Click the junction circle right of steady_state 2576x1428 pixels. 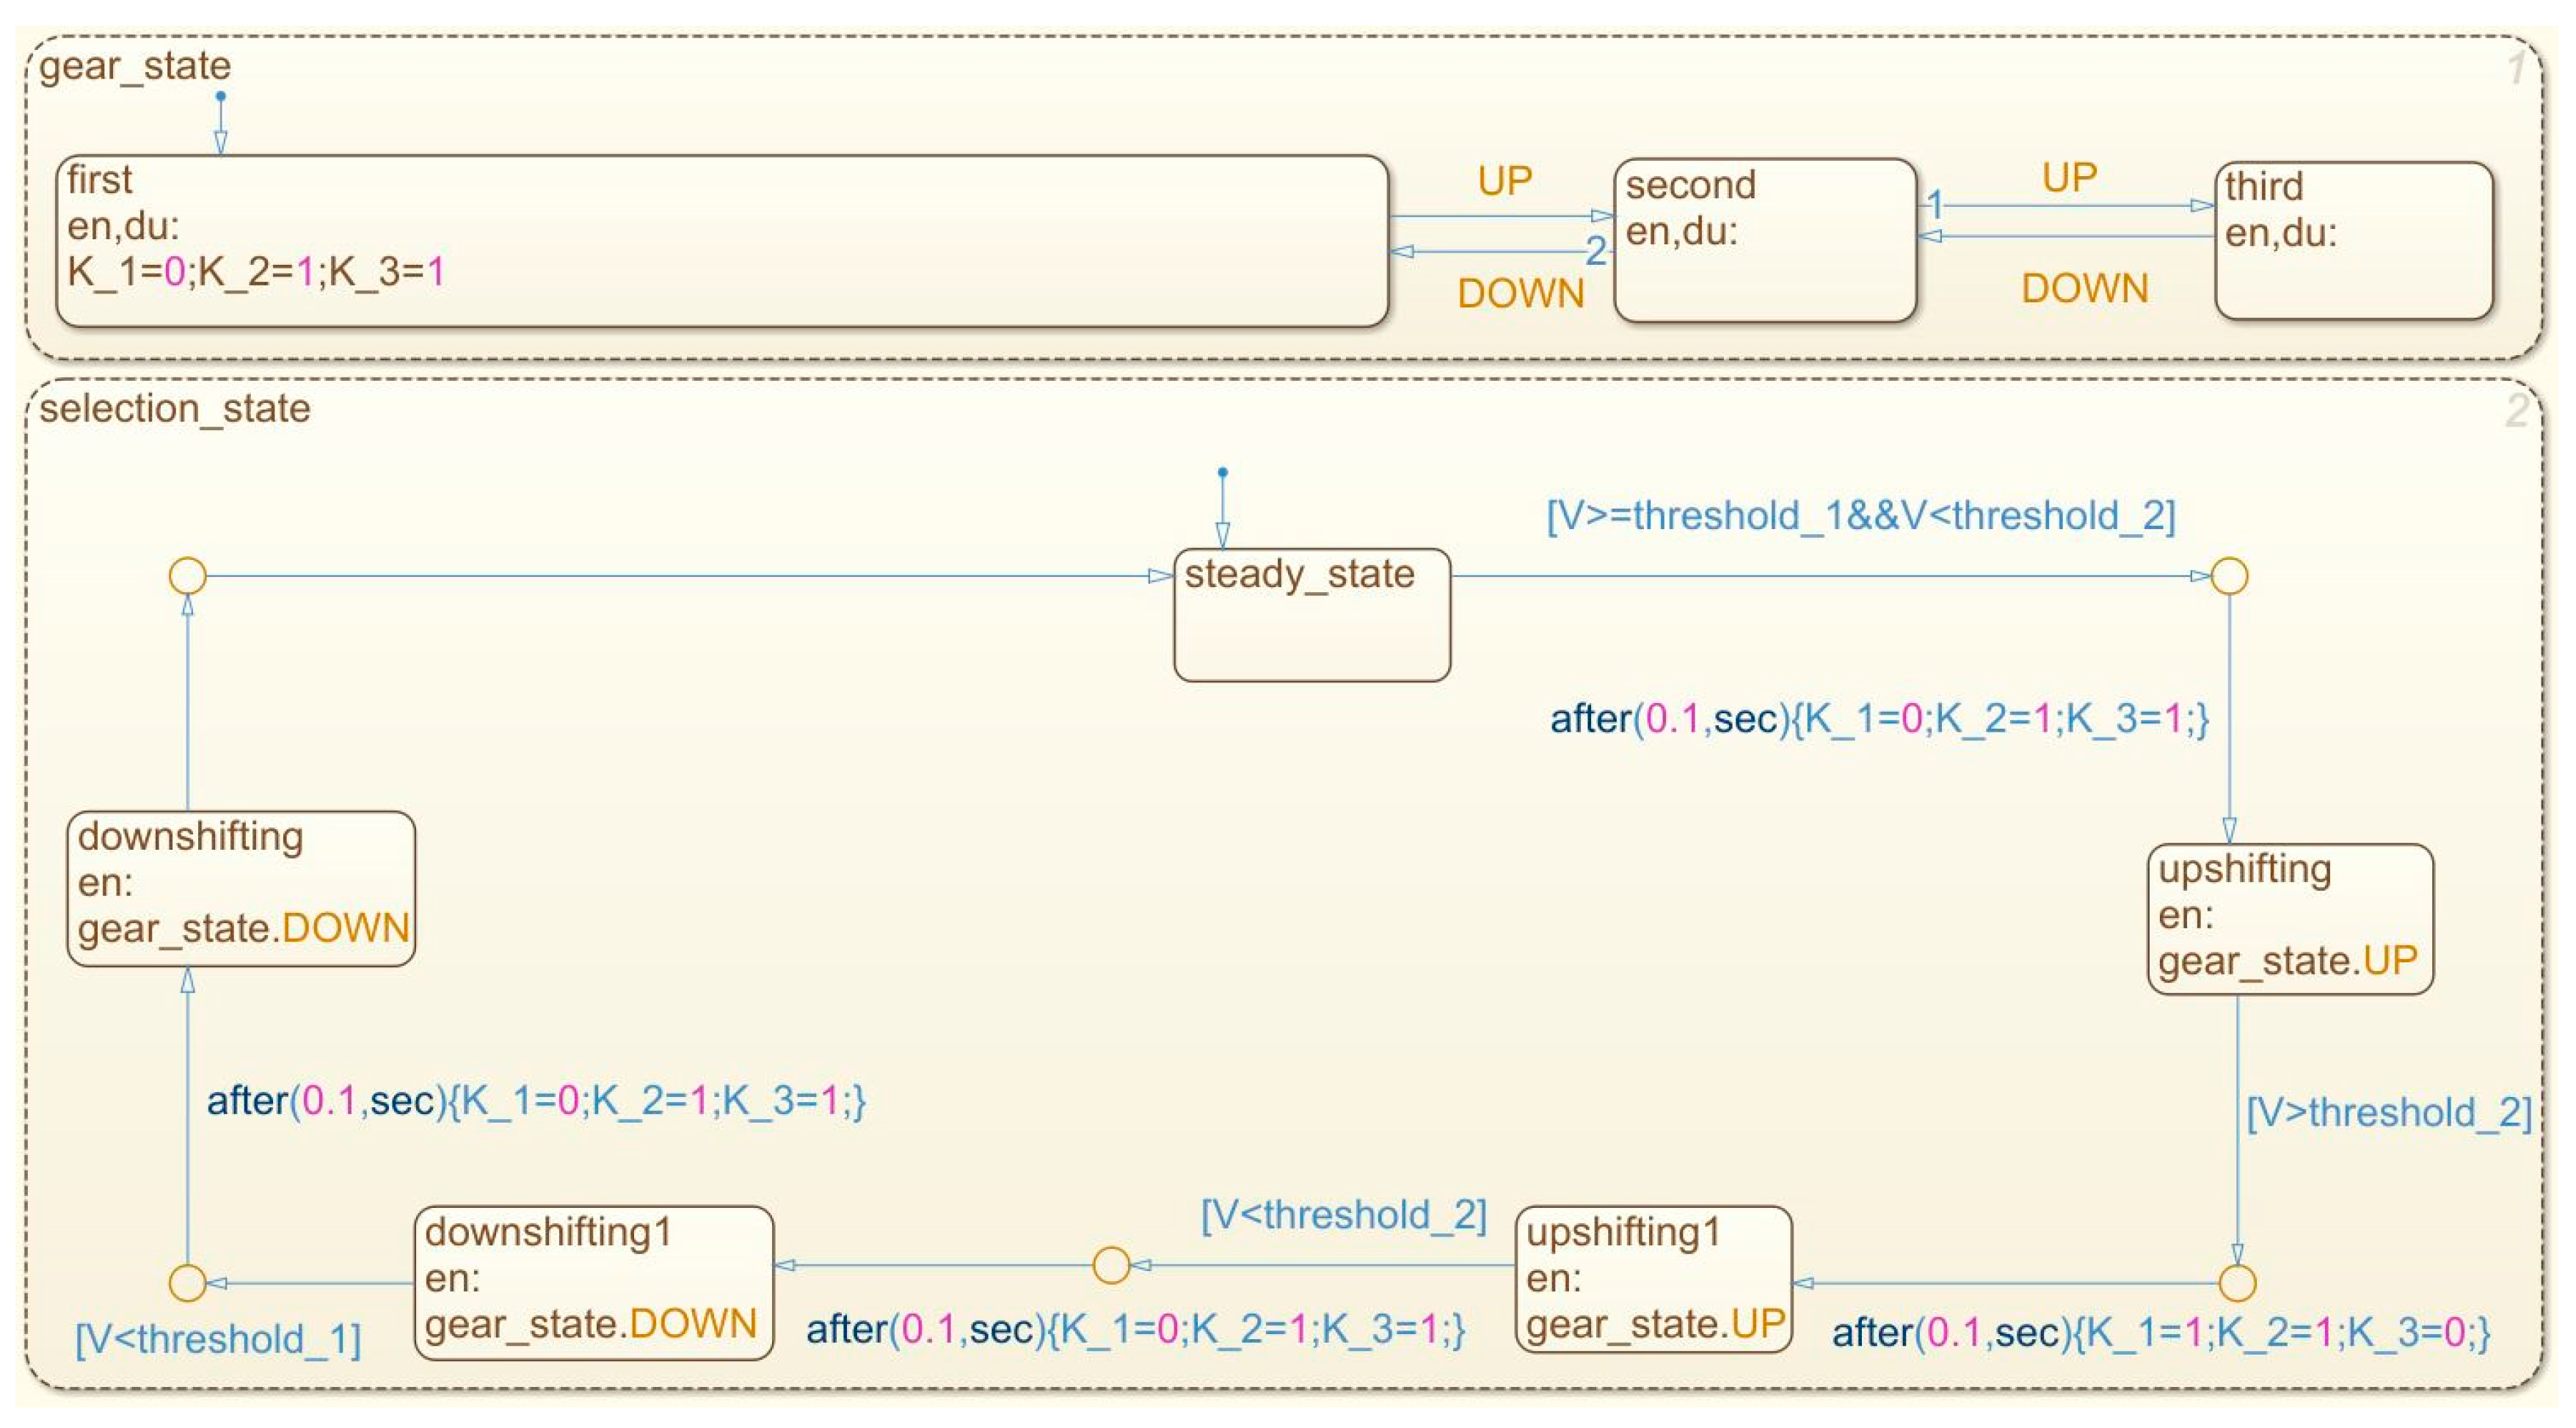(x=2229, y=576)
